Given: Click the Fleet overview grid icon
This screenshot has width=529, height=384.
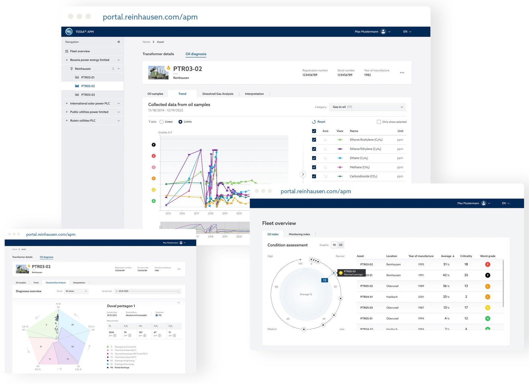Looking at the screenshot, I should click(x=67, y=51).
